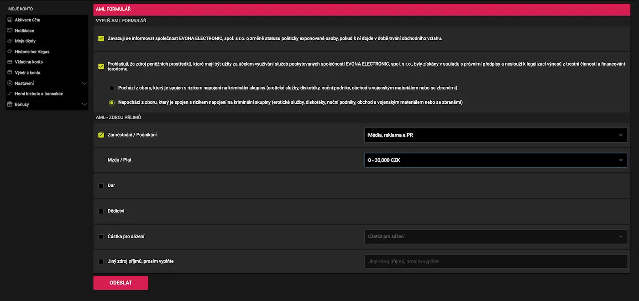
Task: Click the Bonusy gift icon
Action: [x=10, y=104]
